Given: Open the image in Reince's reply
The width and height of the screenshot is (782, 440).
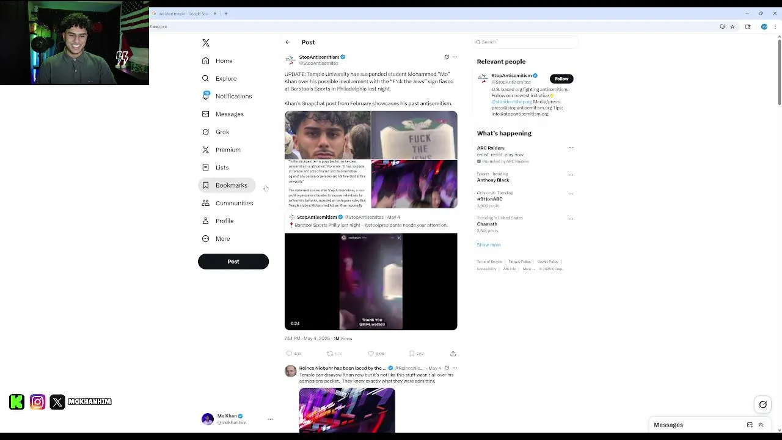Looking at the screenshot, I should click(x=347, y=410).
